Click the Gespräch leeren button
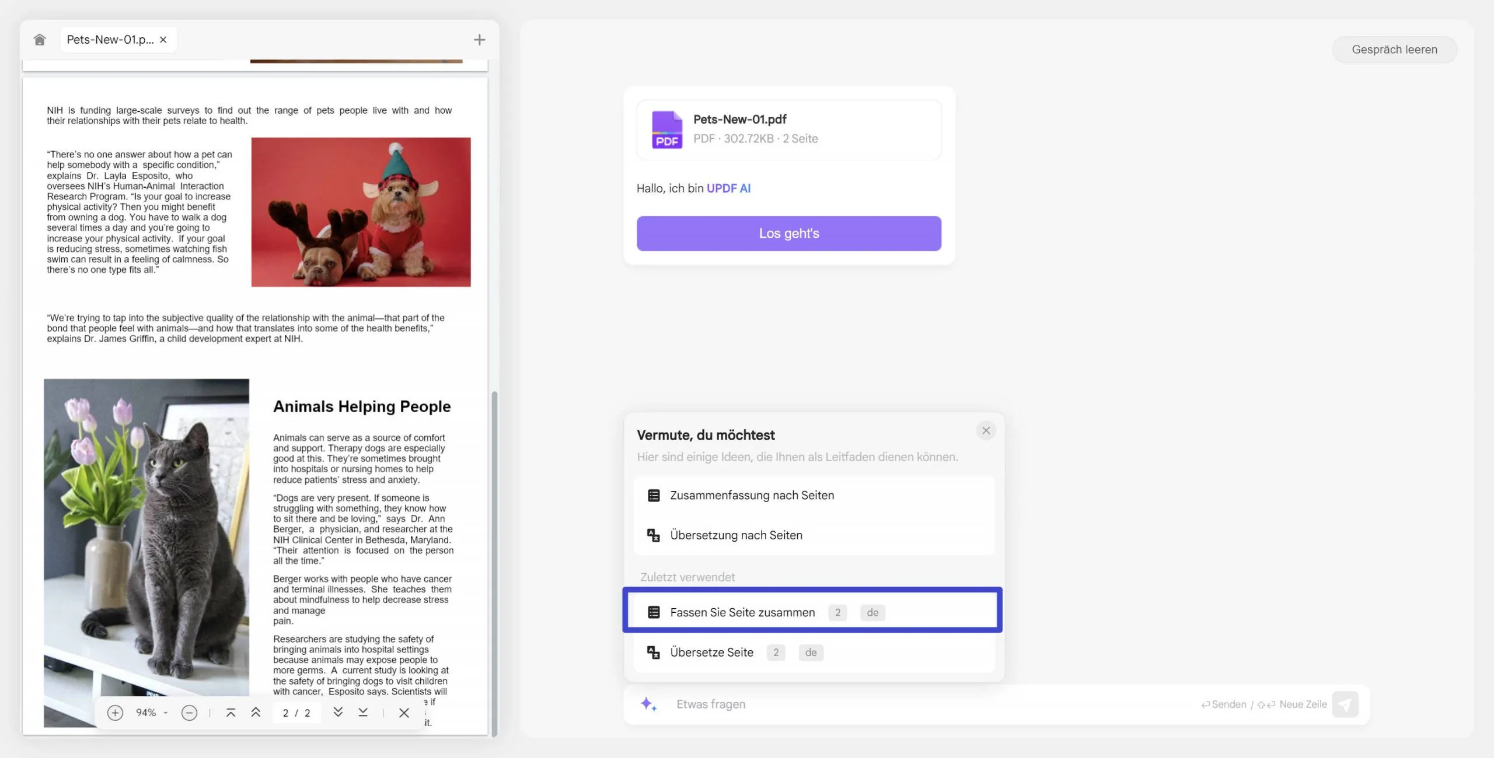1494x758 pixels. tap(1394, 50)
